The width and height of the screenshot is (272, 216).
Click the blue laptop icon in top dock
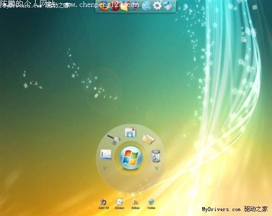pos(168,6)
